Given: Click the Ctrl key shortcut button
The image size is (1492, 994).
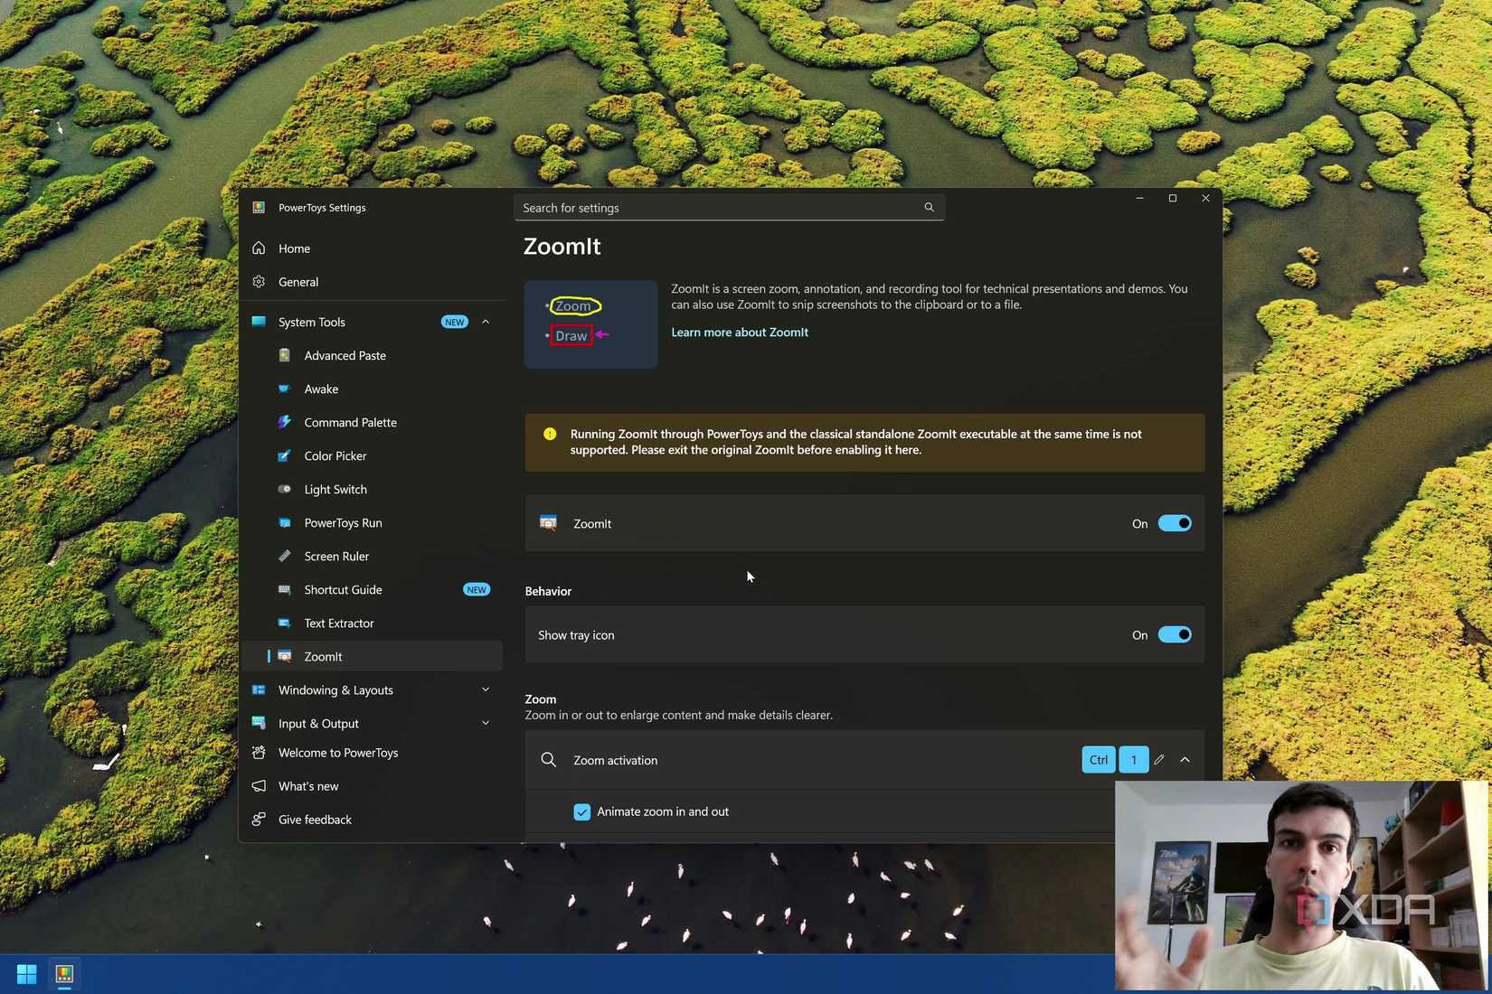Looking at the screenshot, I should click(1099, 760).
